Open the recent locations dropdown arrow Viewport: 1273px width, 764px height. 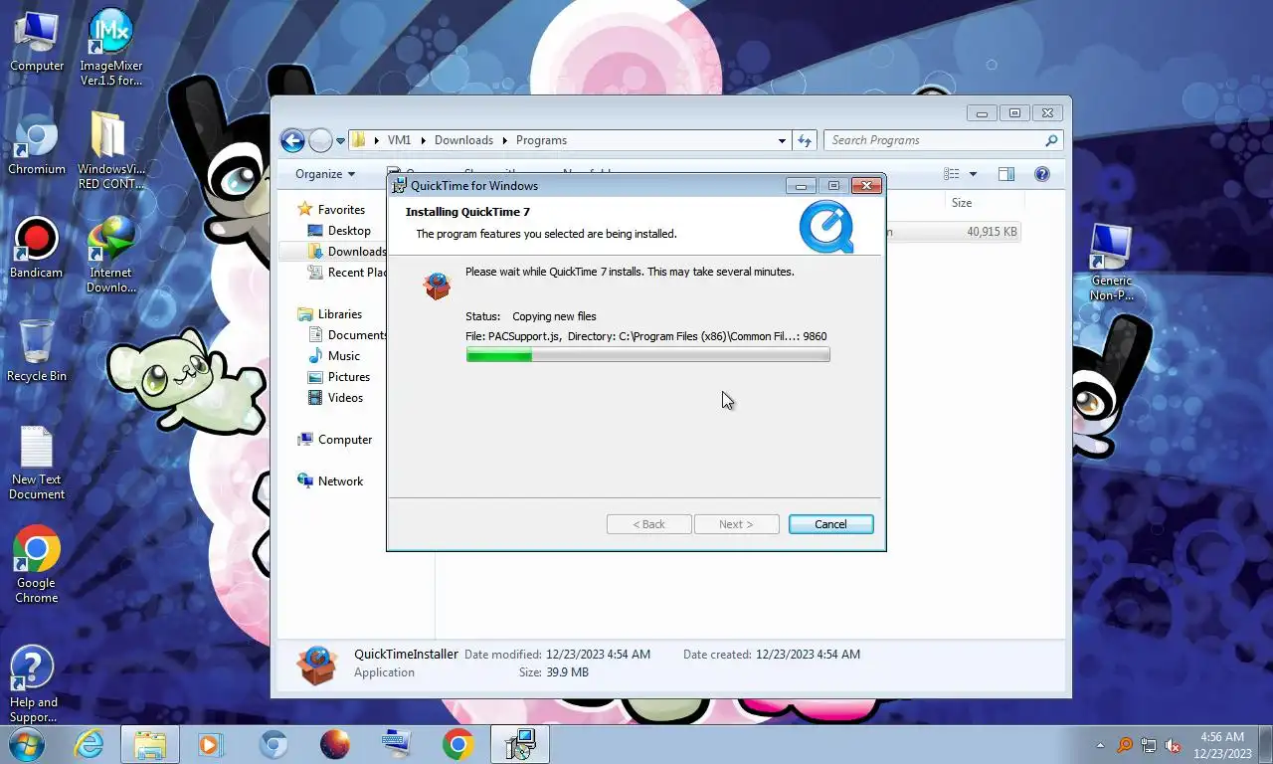[x=340, y=141]
